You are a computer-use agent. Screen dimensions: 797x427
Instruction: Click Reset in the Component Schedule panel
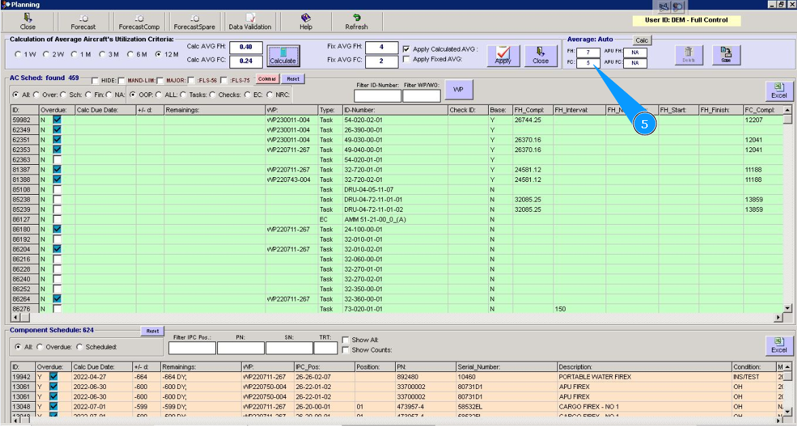(153, 331)
